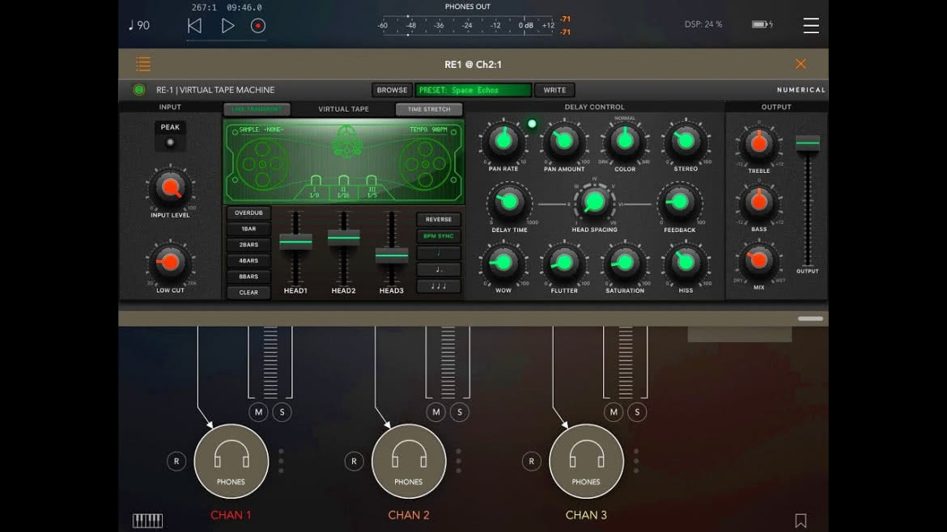Image resolution: width=947 pixels, height=532 pixels.
Task: Toggle the TIME STRETCH button
Action: [429, 109]
